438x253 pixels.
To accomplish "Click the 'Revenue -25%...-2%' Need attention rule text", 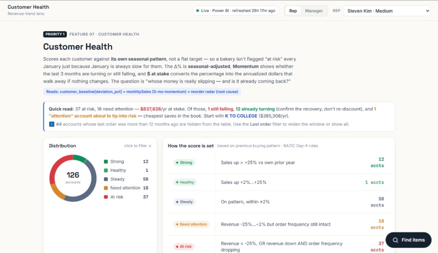I will click(276, 224).
